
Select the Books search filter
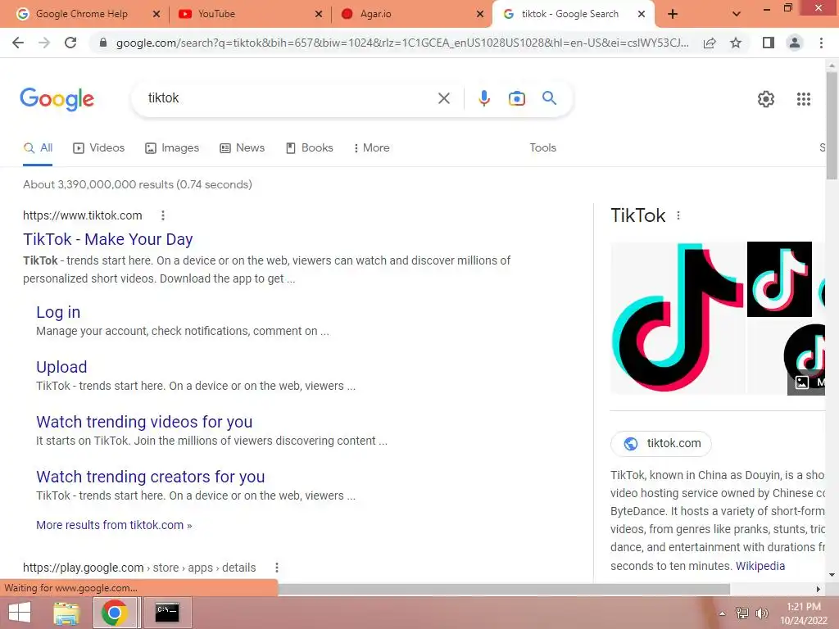point(309,147)
